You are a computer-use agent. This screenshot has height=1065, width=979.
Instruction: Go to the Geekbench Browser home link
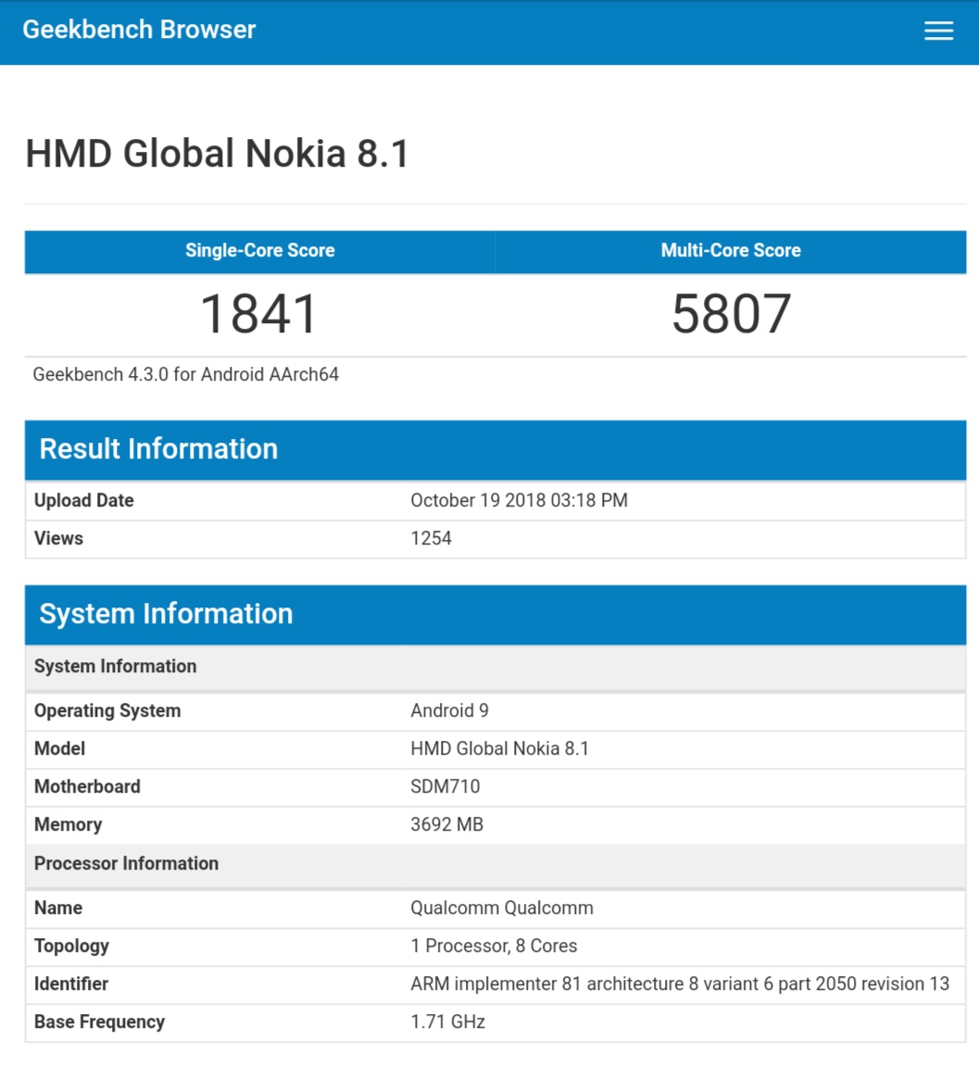139,30
